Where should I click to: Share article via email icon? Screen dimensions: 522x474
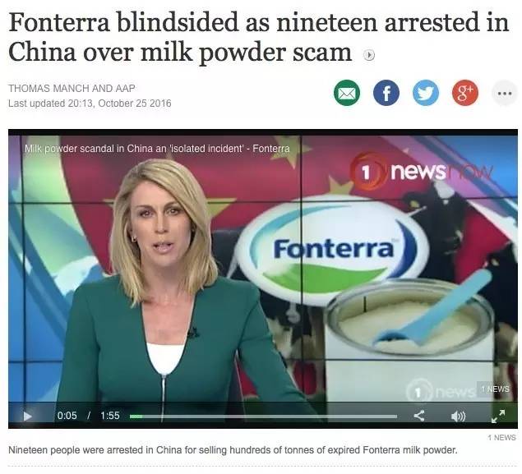click(x=347, y=93)
